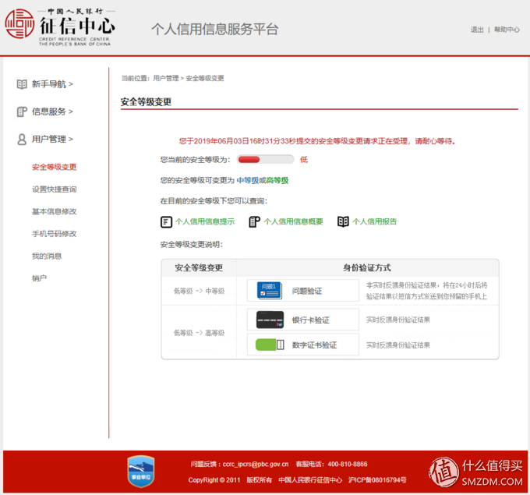The image size is (530, 495).
Task: Open 基本信息修改 in the sidebar
Action: pos(54,212)
